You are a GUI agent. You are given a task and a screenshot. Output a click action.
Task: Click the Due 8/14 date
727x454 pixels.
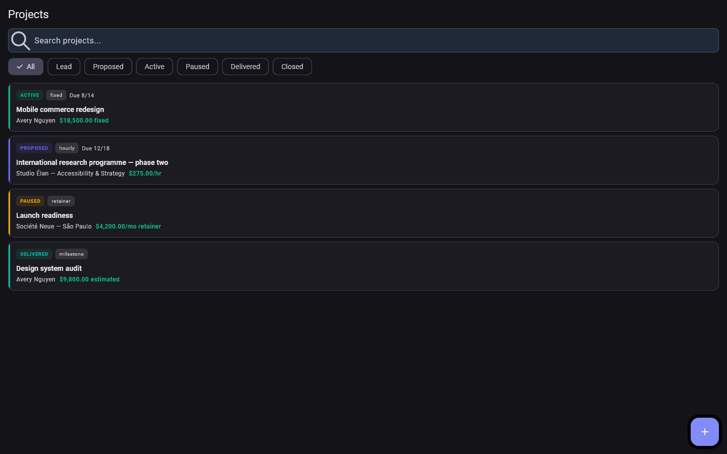[82, 95]
